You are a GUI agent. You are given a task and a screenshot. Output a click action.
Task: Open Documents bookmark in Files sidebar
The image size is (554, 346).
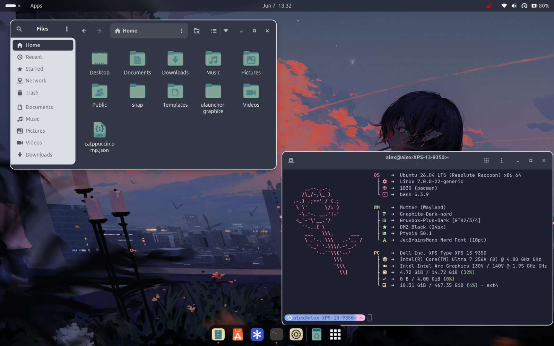point(43,107)
